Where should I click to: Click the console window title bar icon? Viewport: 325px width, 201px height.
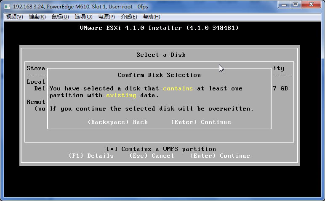pyautogui.click(x=8, y=7)
